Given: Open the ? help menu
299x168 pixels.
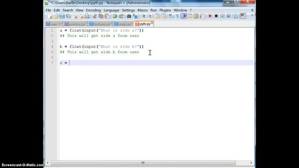Looking at the screenshot, I should point(191,10).
